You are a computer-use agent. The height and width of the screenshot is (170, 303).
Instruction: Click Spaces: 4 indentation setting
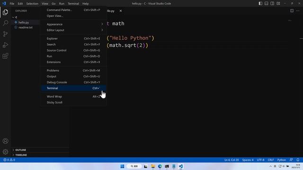coord(248,160)
